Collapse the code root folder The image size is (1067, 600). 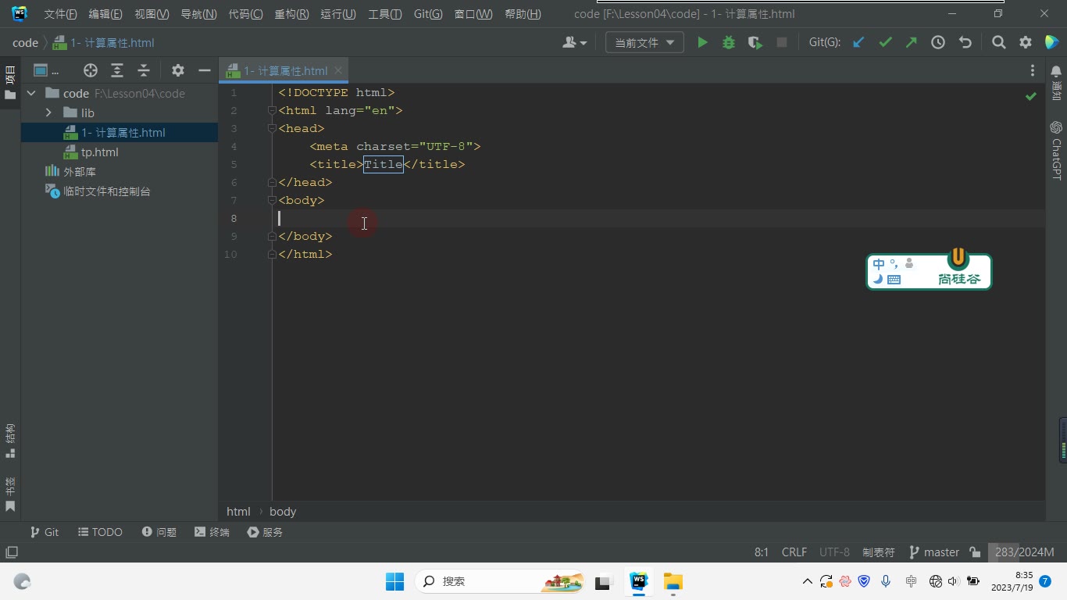[31, 94]
